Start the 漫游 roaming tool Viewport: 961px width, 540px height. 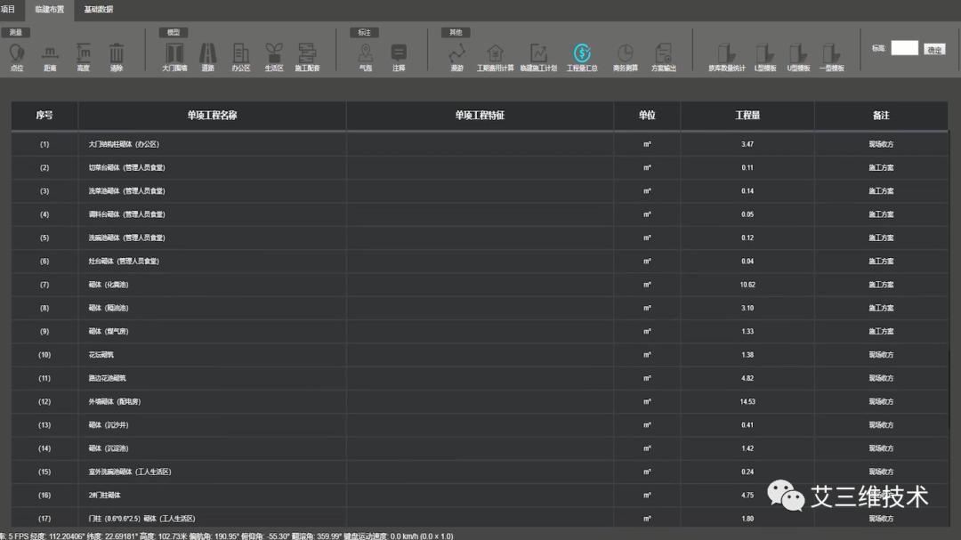457,58
